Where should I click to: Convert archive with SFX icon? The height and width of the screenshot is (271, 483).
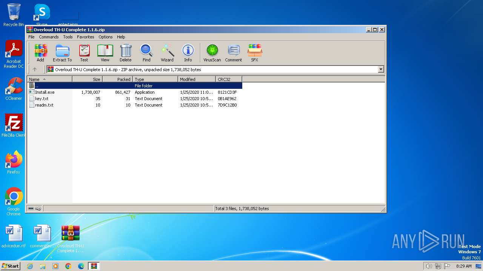click(255, 53)
